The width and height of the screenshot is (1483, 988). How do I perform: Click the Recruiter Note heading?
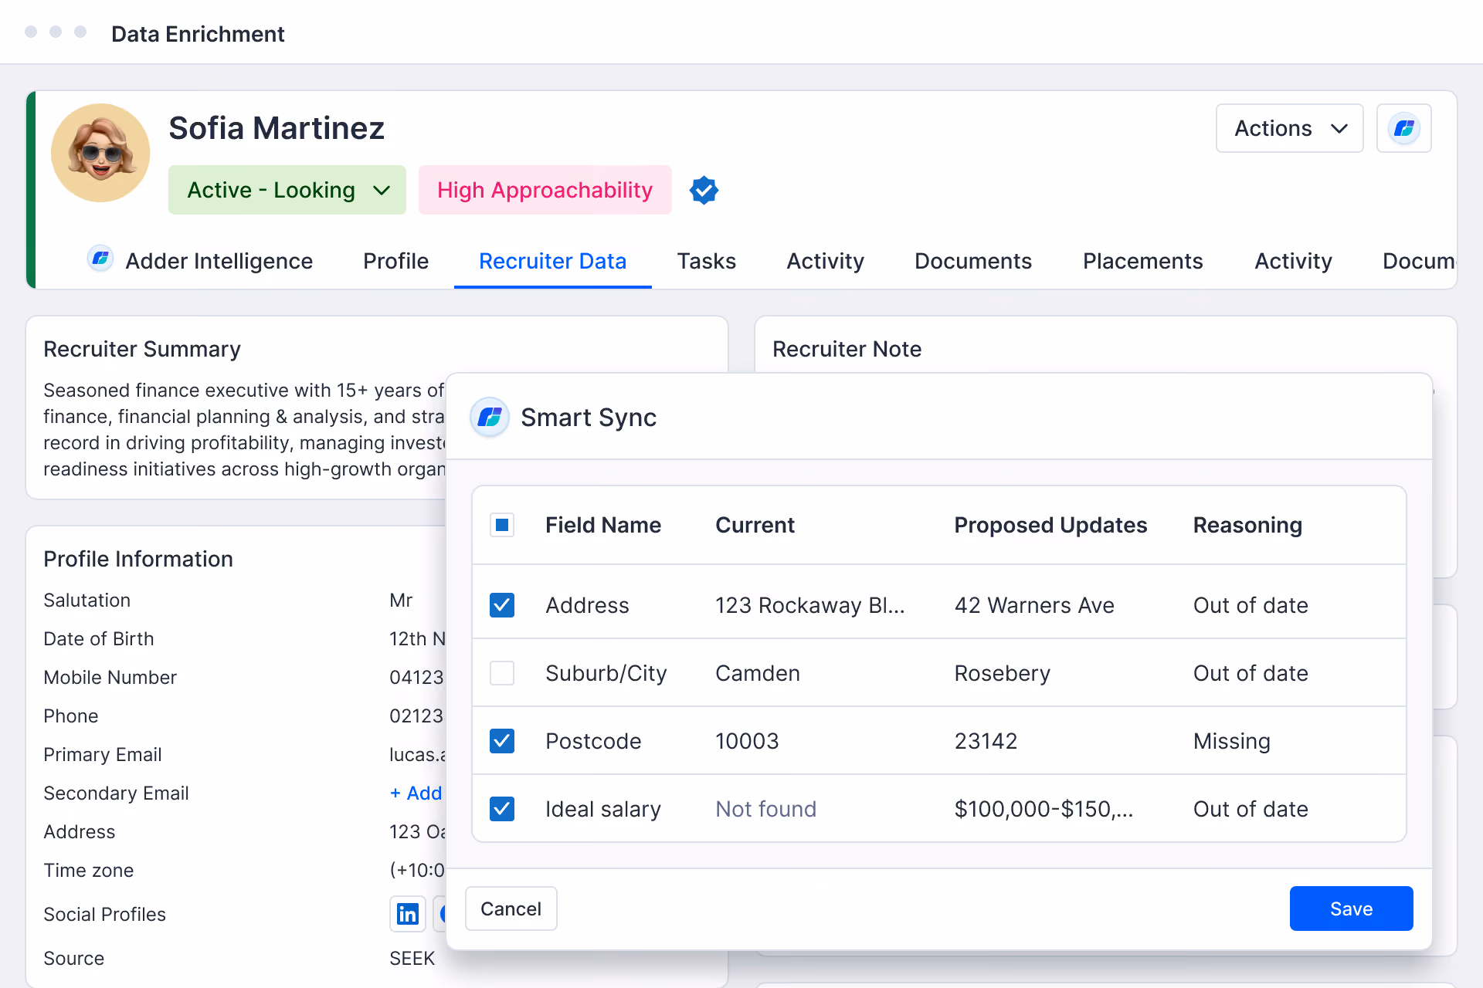847,349
